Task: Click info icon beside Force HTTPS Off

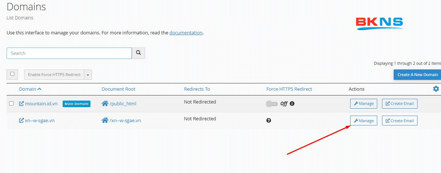Action: tap(292, 104)
